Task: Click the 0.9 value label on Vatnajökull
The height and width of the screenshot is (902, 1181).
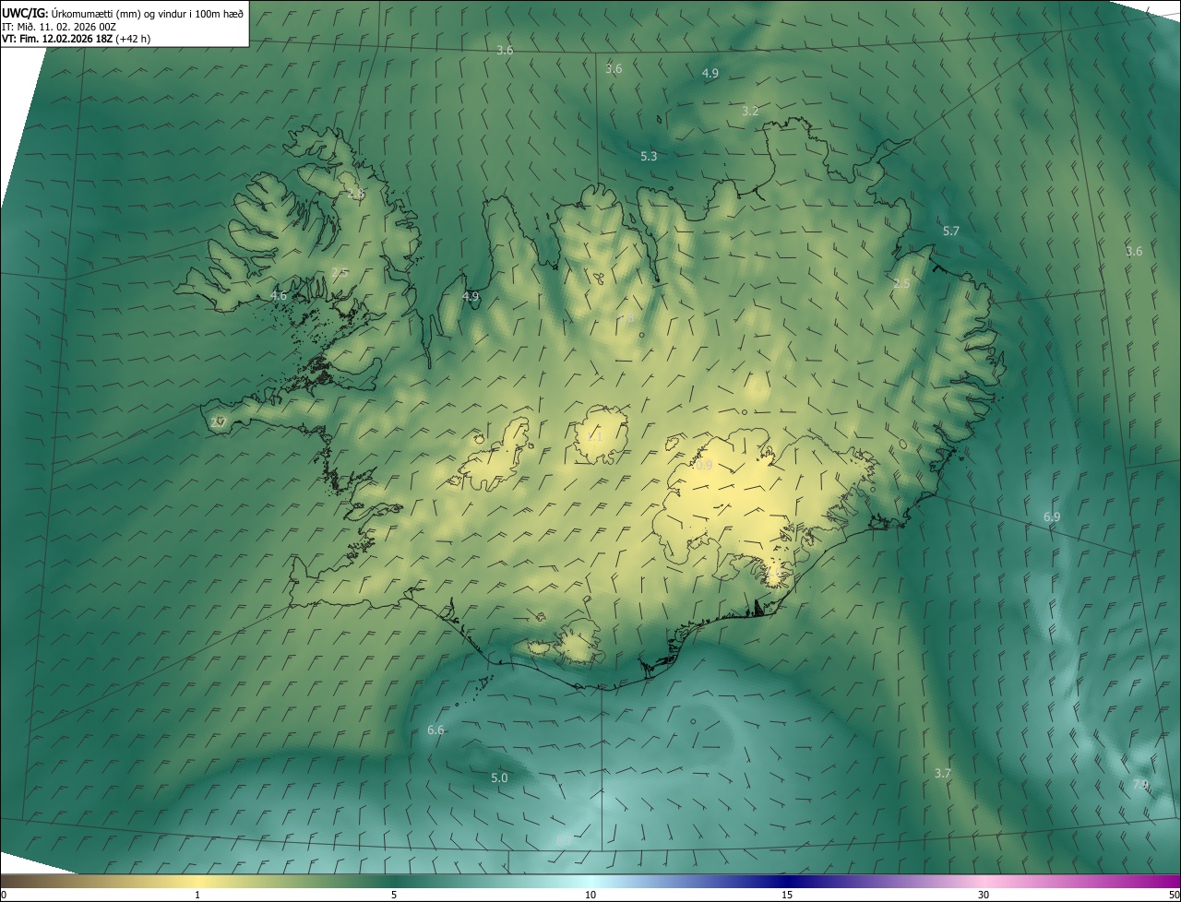Action: pyautogui.click(x=703, y=466)
